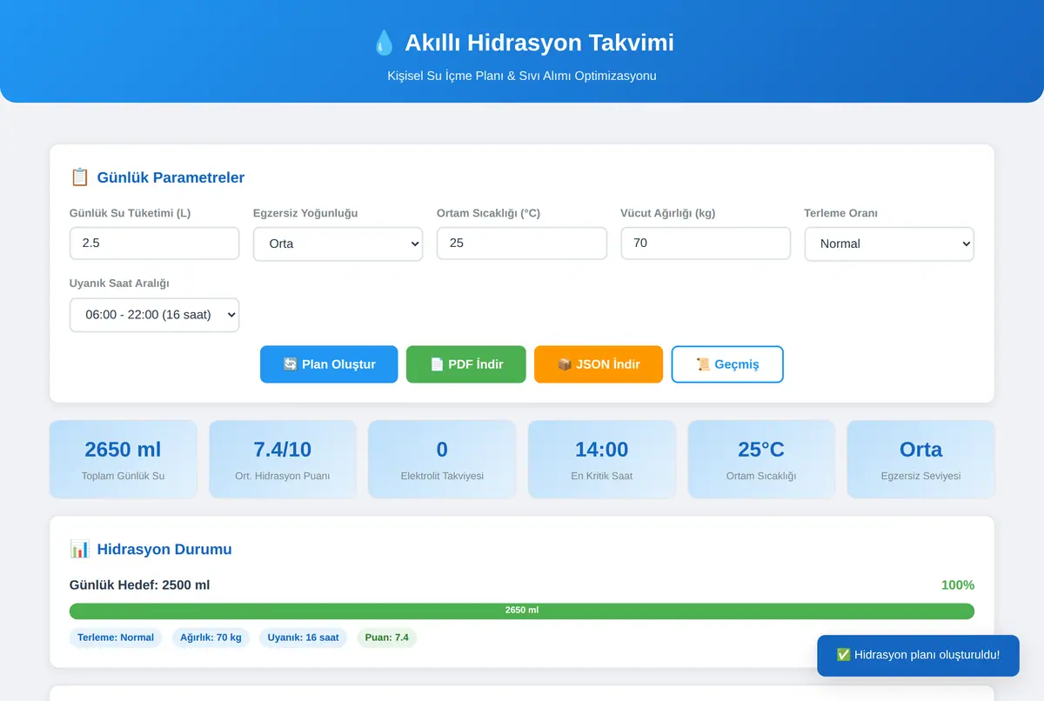Click the Egzersiz Seviyesi Orta stat card
This screenshot has width=1044, height=701.
click(x=920, y=459)
